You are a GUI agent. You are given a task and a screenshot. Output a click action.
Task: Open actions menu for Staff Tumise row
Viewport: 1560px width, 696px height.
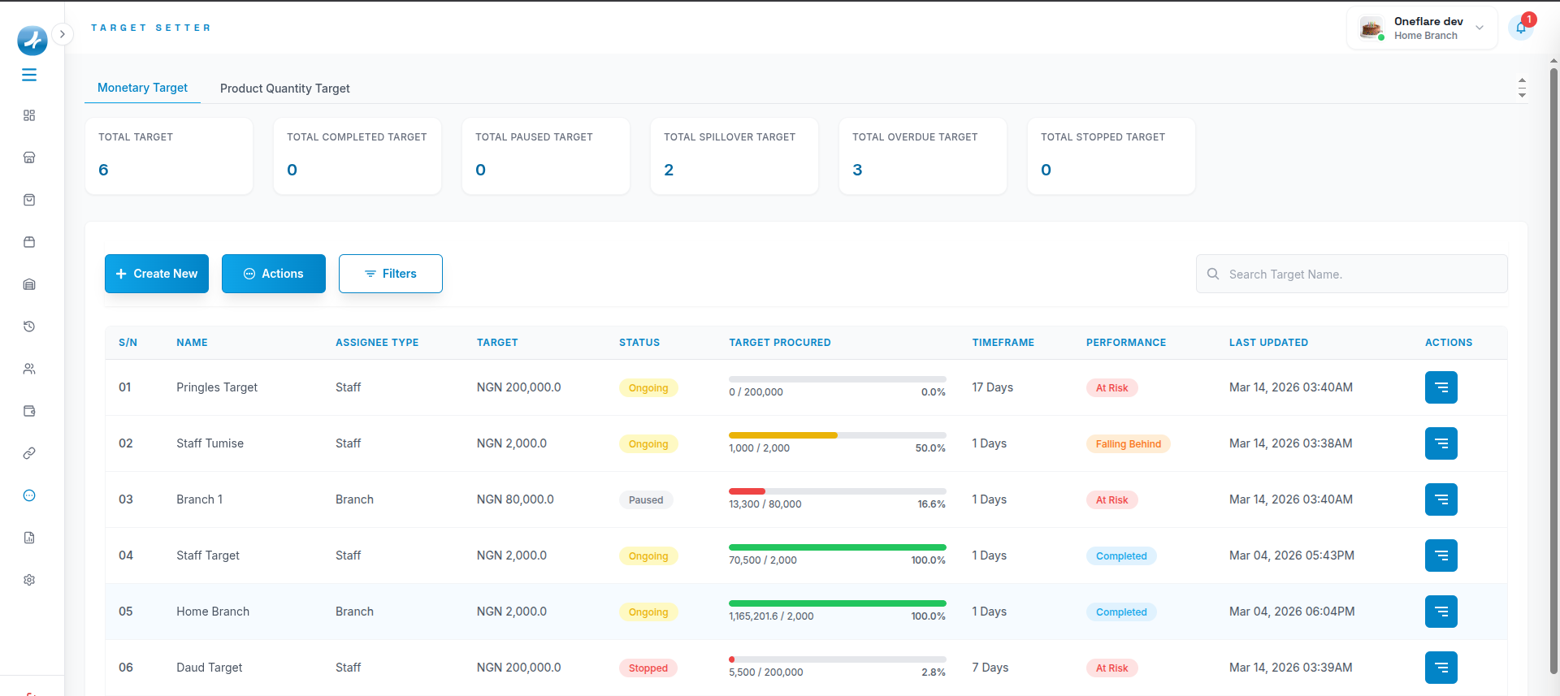[x=1441, y=443]
